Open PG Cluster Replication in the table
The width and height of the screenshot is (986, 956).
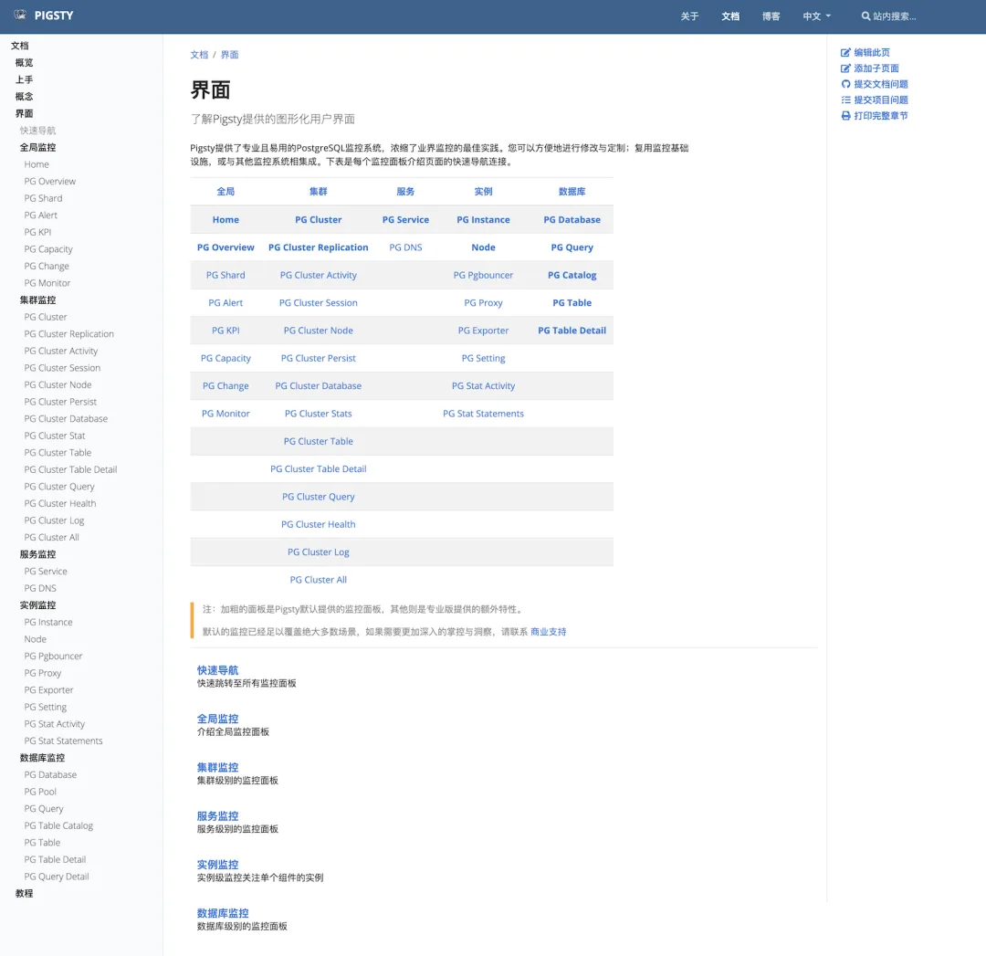[x=319, y=247]
